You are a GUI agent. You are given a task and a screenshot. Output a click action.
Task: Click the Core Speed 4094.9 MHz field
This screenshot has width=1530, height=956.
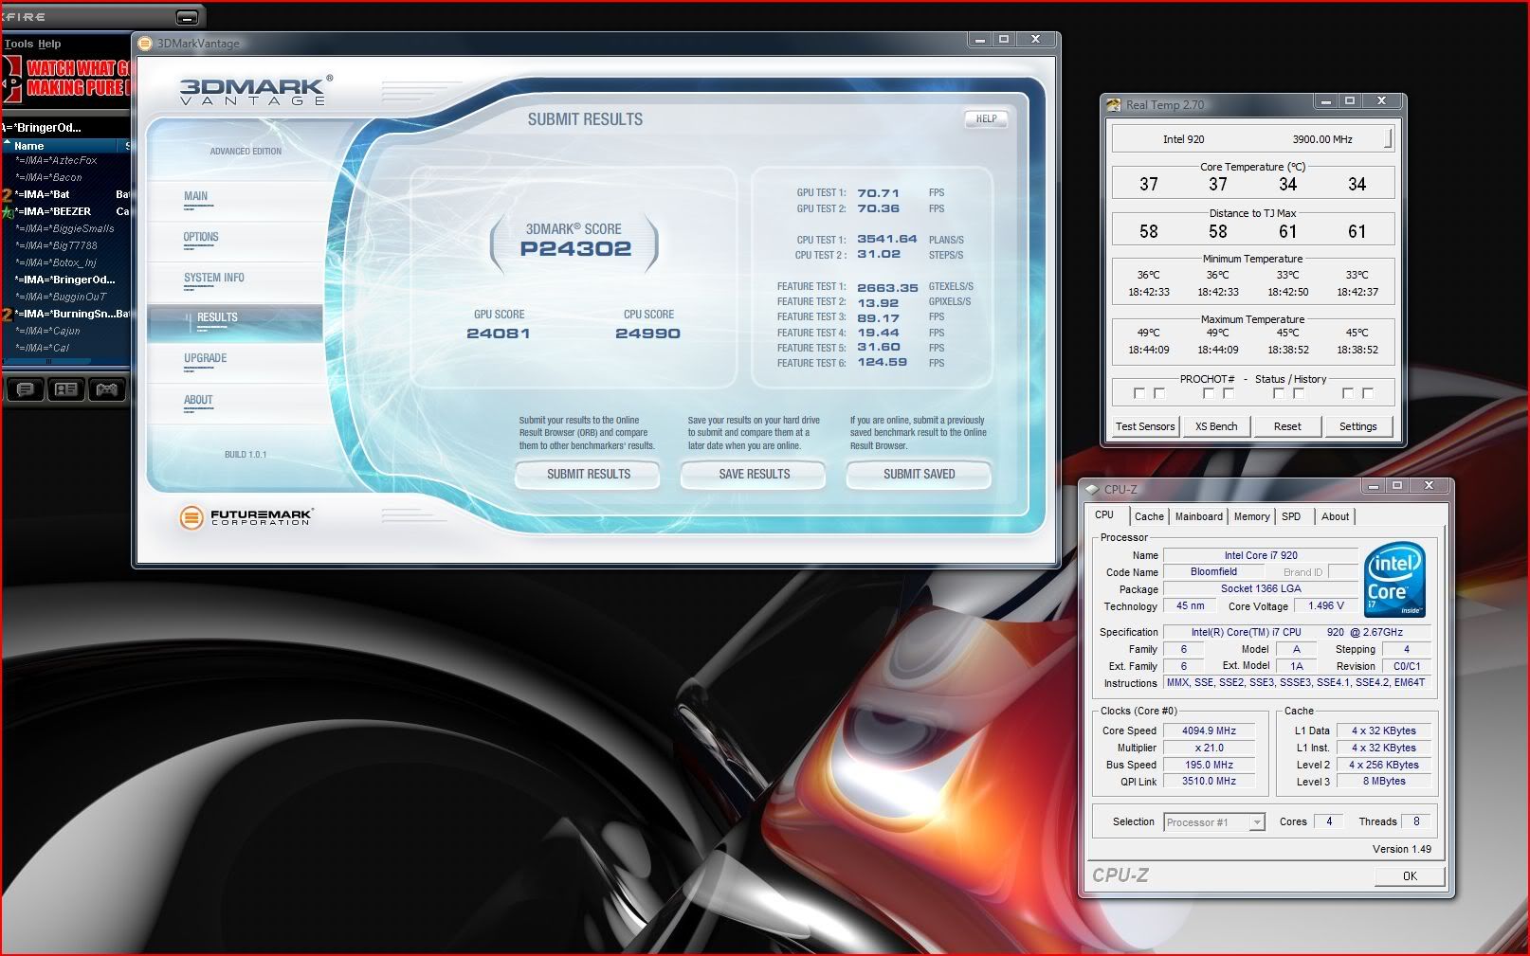pos(1209,731)
